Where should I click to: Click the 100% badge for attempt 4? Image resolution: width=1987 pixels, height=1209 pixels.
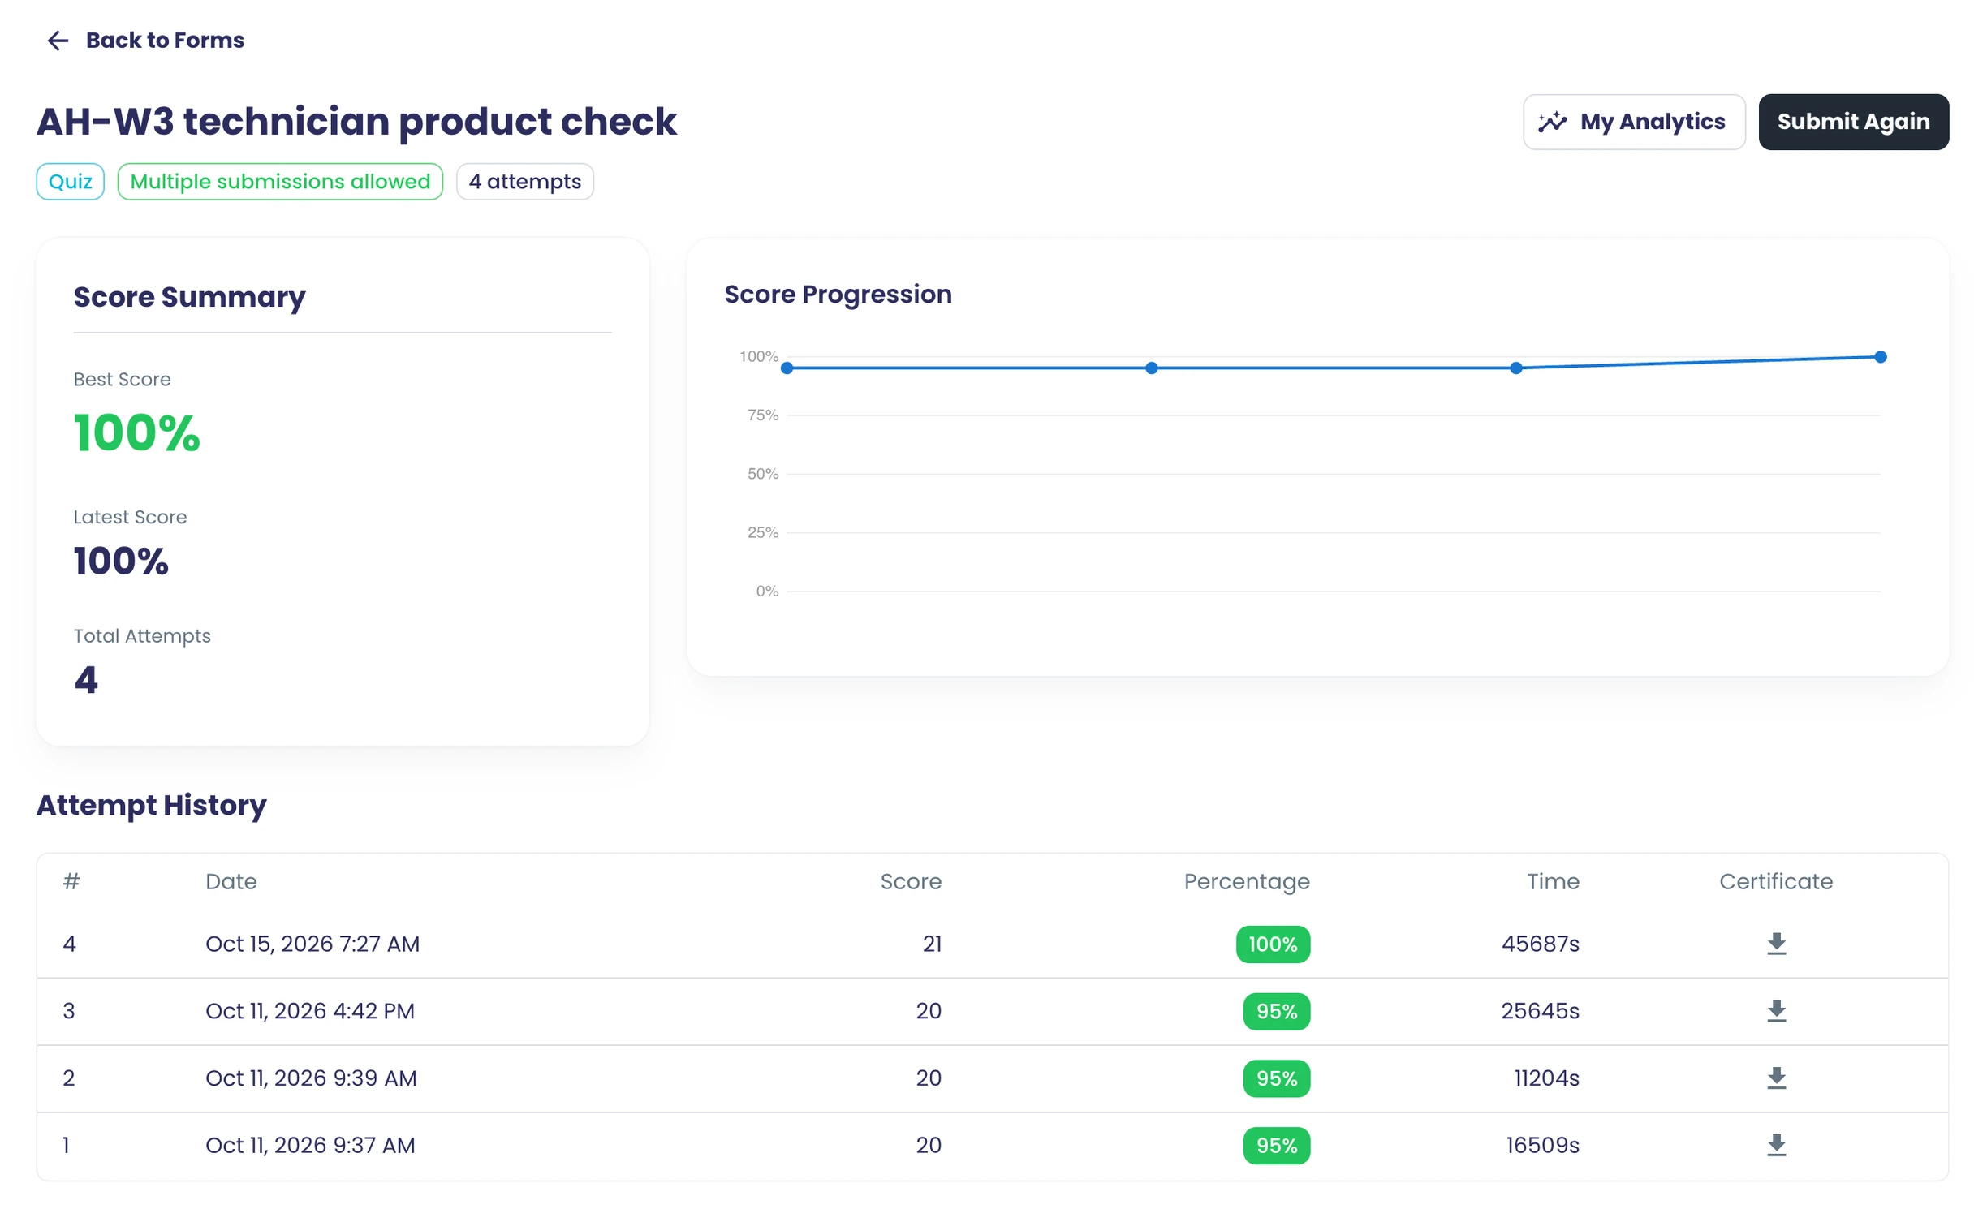[x=1273, y=944]
